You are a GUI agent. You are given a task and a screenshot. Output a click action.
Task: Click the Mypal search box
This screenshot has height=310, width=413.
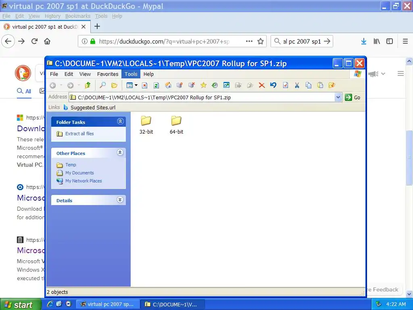point(302,42)
